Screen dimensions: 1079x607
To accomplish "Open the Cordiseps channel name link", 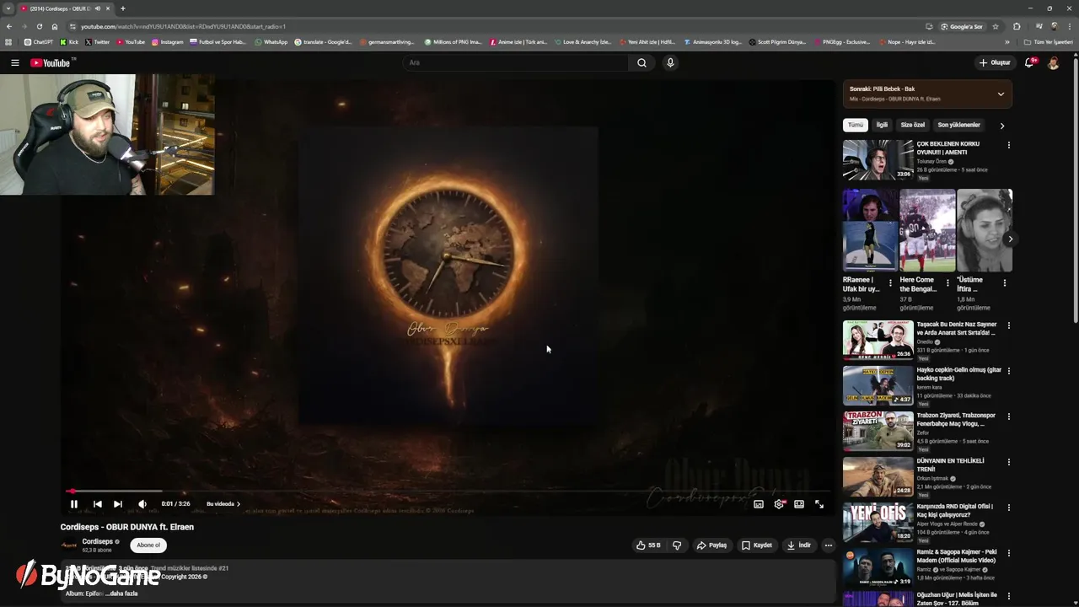I will point(97,541).
